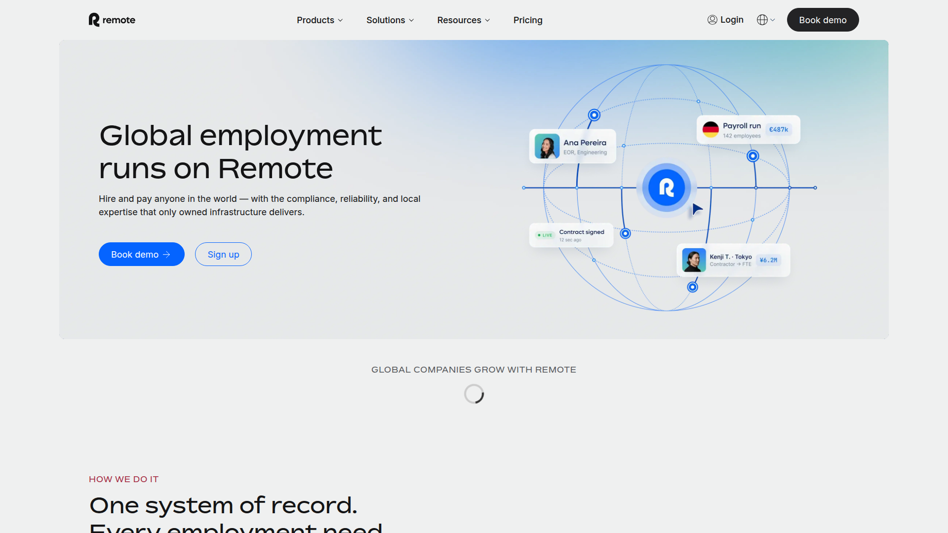Click the ¥6.2M amount badge
The image size is (948, 533).
point(768,260)
